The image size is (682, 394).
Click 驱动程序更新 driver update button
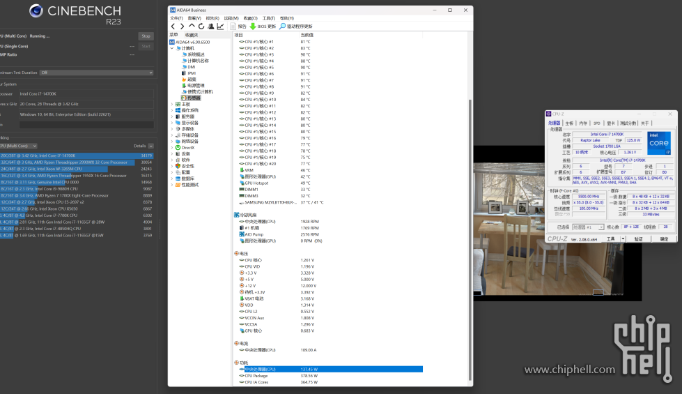[296, 26]
